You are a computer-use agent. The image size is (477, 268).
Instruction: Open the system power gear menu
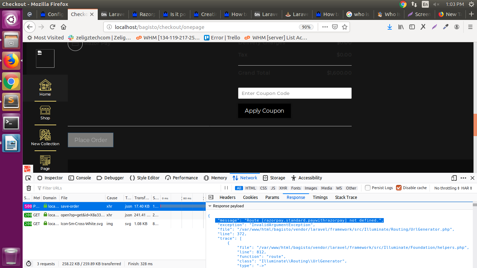[x=471, y=4]
